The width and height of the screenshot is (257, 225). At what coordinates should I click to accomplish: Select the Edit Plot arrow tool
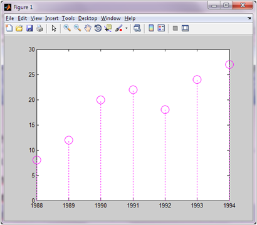coord(54,28)
